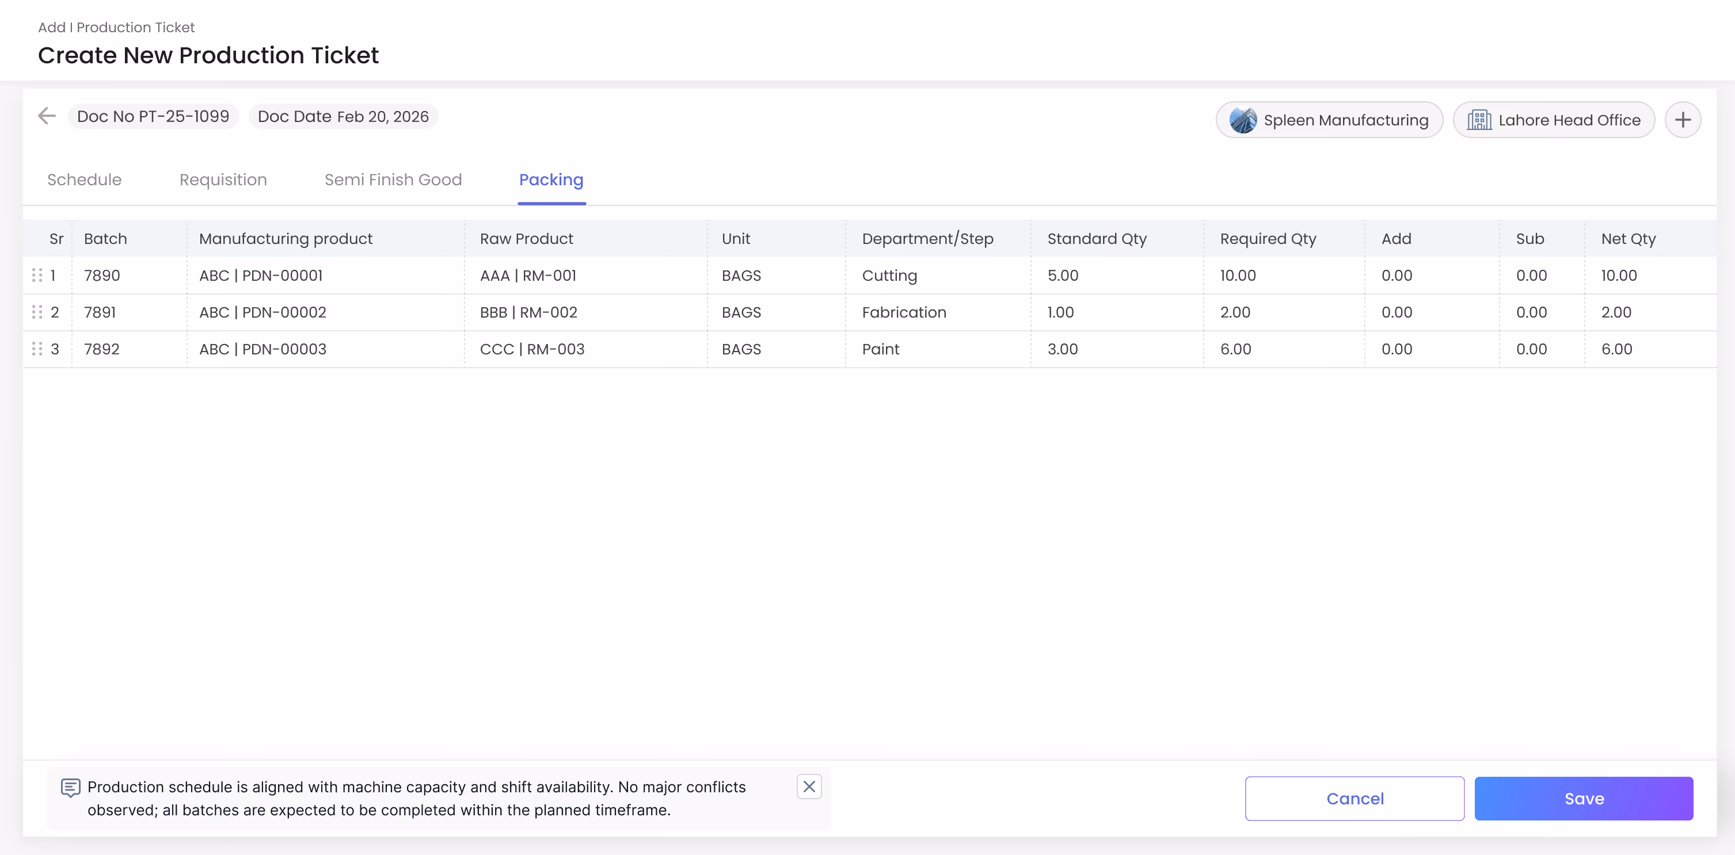
Task: Click the Doc No PT-25-1099 field
Action: tap(153, 116)
